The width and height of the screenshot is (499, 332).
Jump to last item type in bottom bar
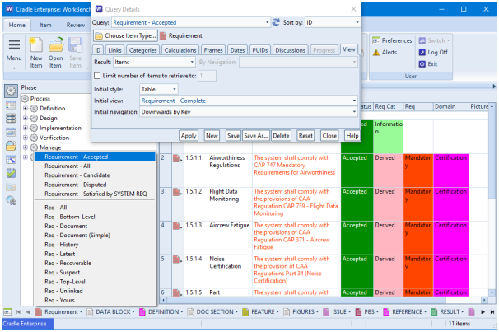pyautogui.click(x=492, y=312)
